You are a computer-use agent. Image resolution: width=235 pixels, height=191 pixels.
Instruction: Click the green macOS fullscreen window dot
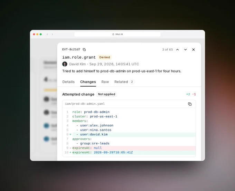[41, 34]
